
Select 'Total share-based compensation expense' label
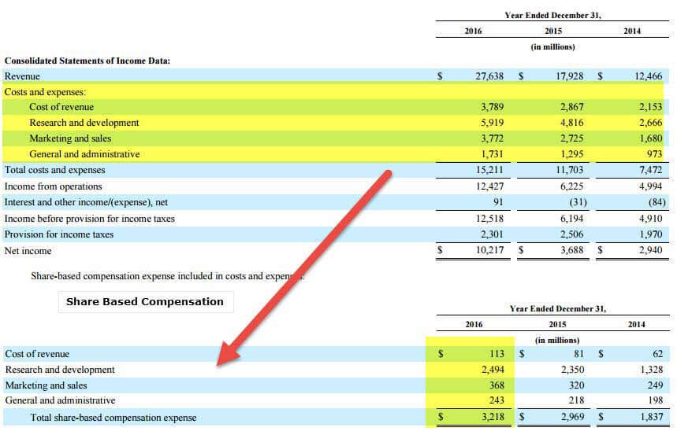113,418
